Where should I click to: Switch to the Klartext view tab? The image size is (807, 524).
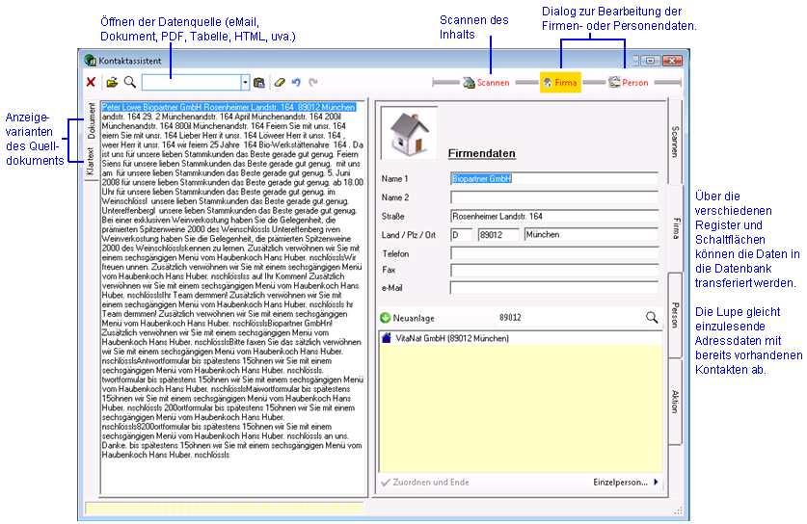tap(91, 161)
